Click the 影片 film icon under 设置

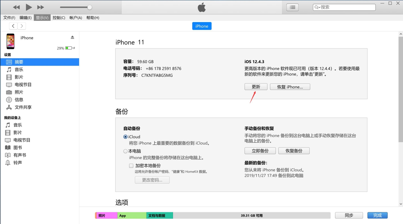(9, 77)
